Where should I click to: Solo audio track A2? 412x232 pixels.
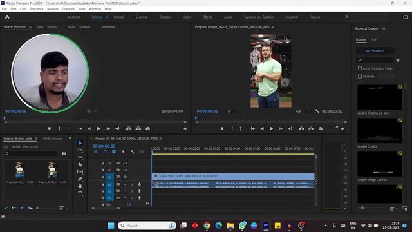pos(132,191)
